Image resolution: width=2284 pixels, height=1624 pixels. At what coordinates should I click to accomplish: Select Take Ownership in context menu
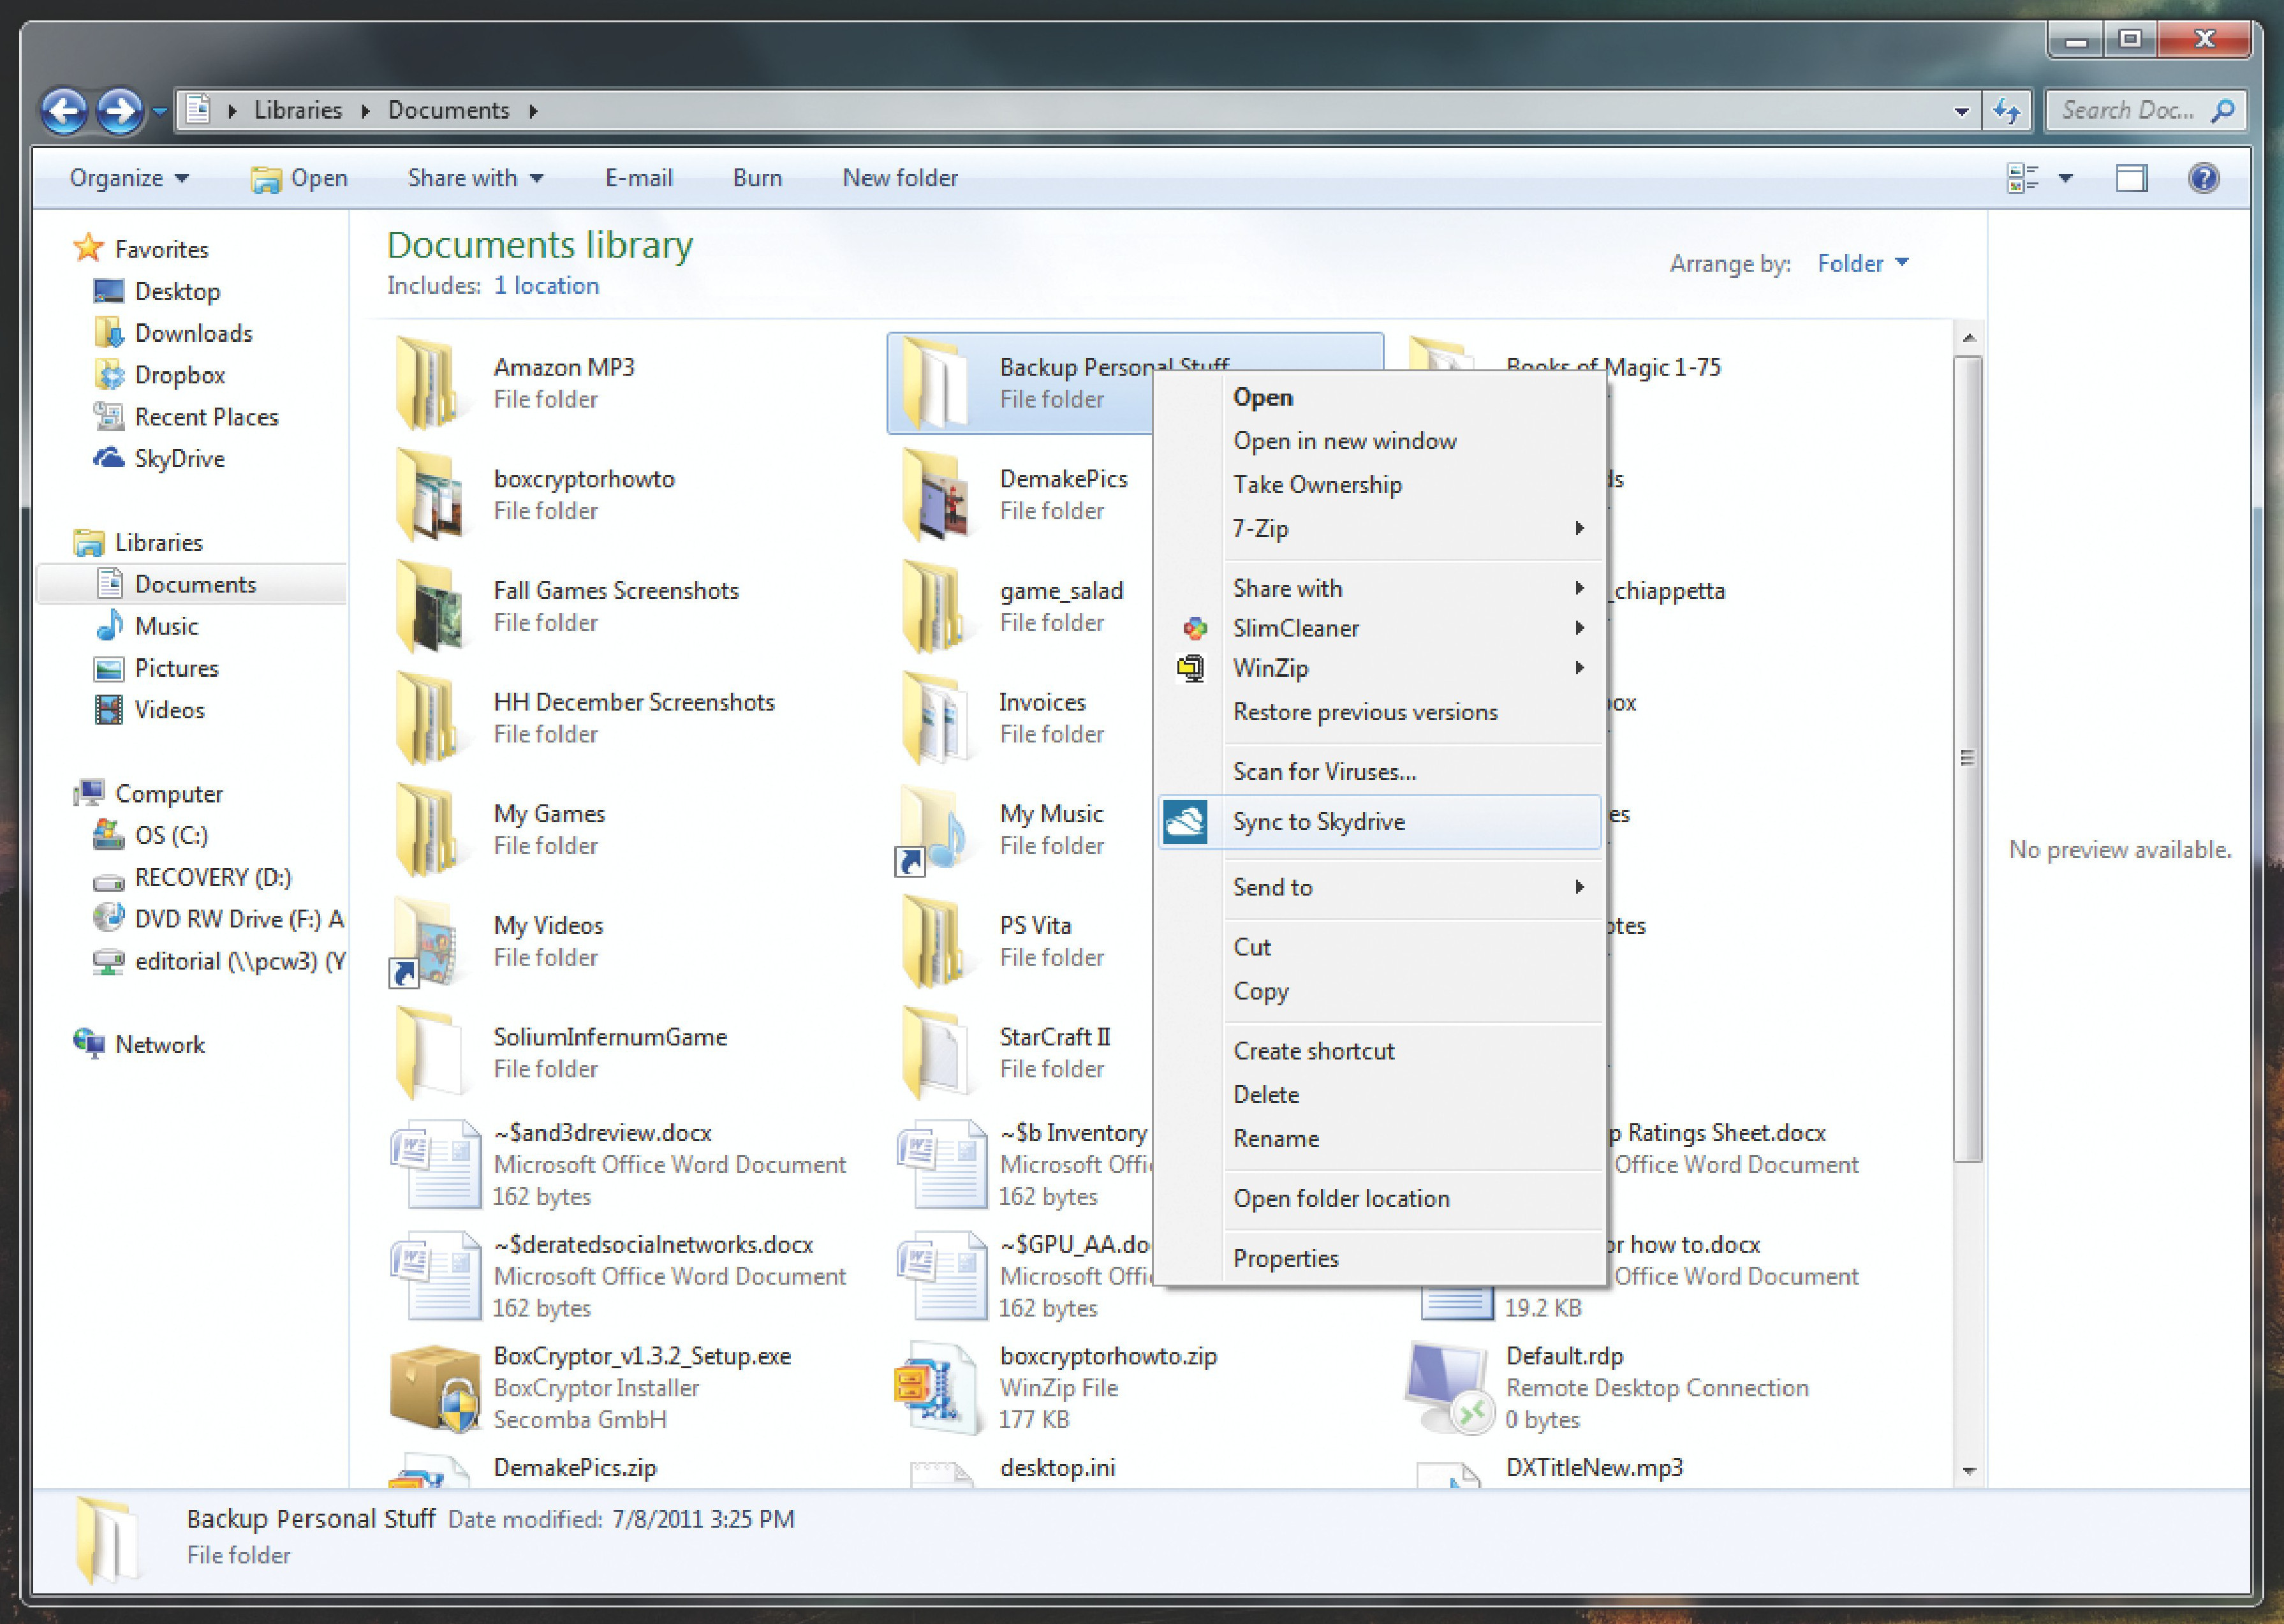1316,485
